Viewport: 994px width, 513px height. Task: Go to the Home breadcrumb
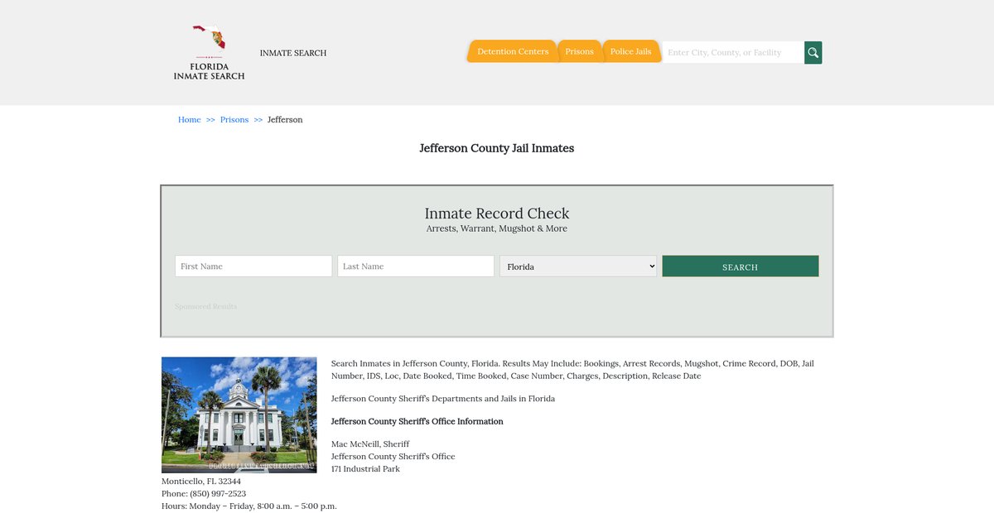[x=190, y=120]
